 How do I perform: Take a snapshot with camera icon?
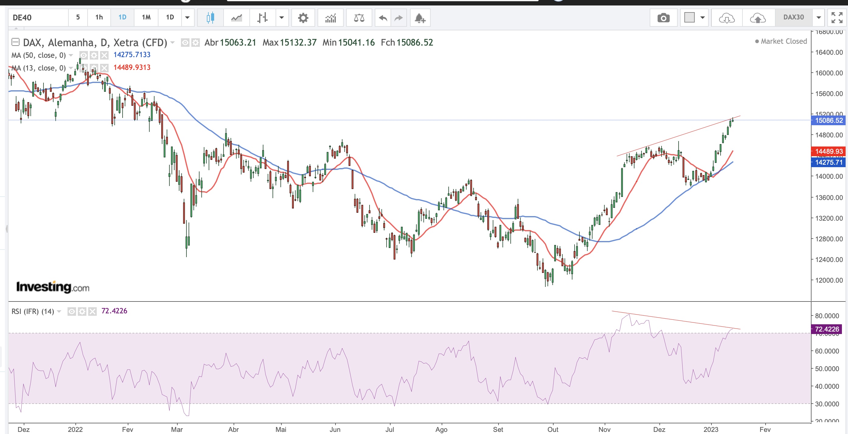click(663, 18)
